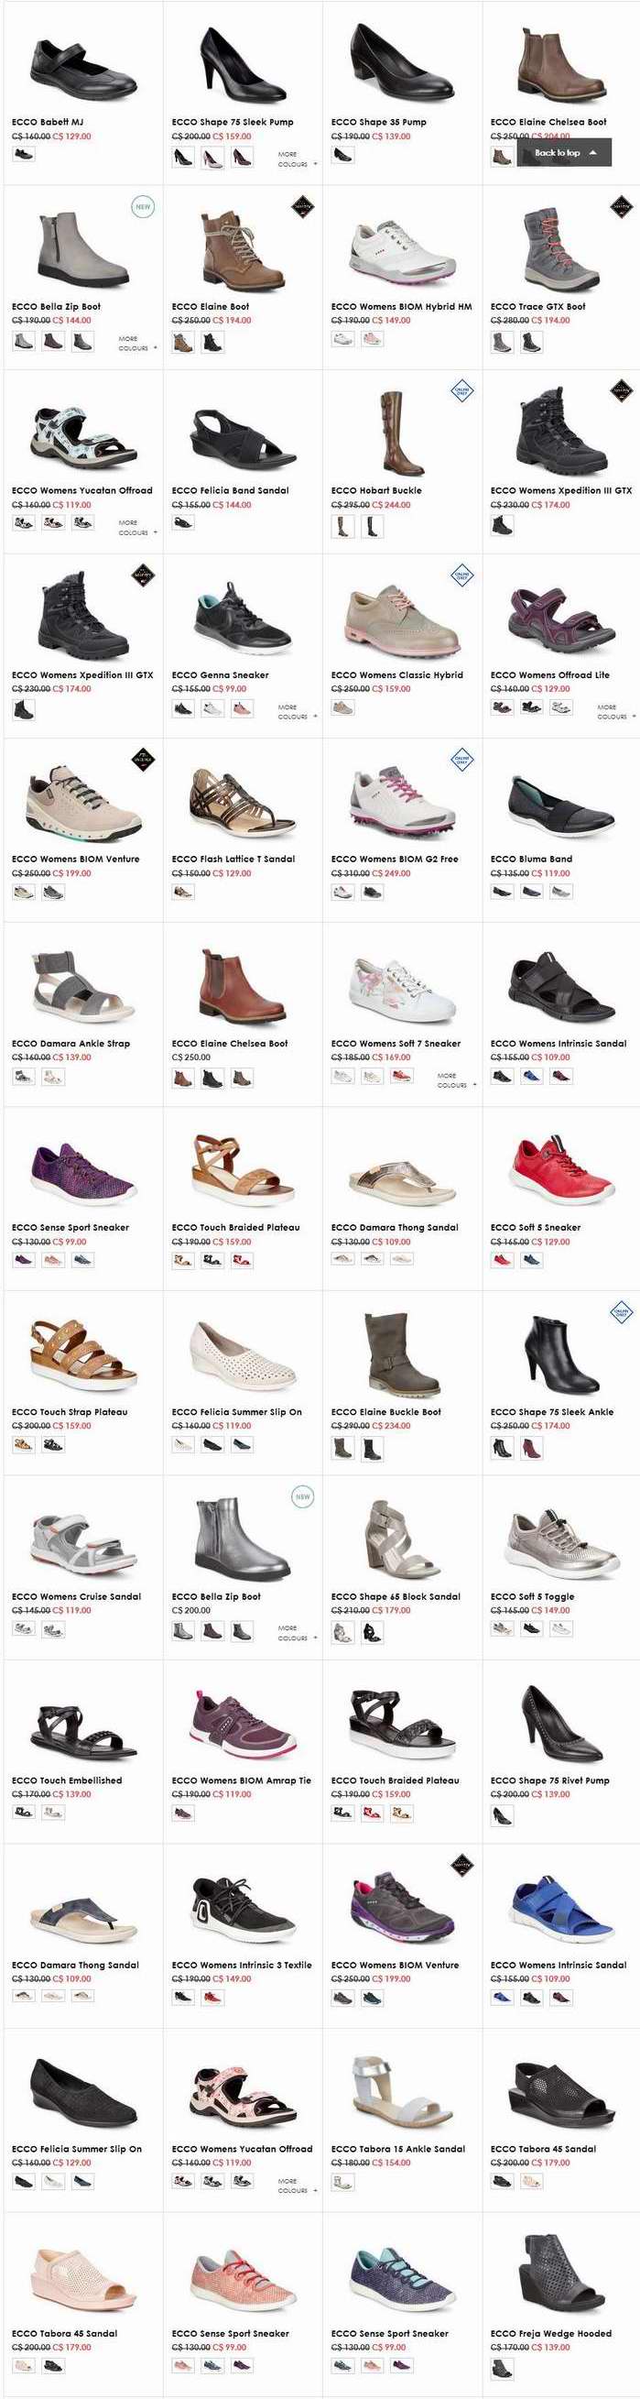Image resolution: width=640 pixels, height=2399 pixels.
Task: Expand more colours for ECCO Shape 75 Sleek Pump
Action: [x=297, y=159]
